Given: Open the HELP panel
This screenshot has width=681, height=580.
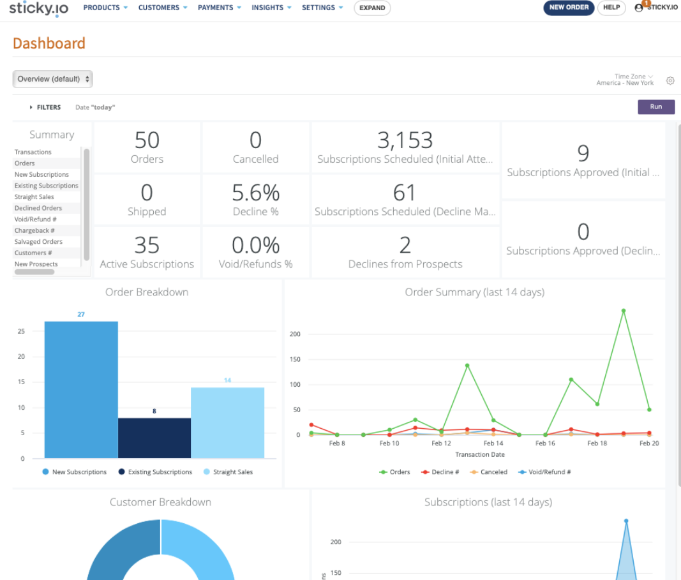Looking at the screenshot, I should (x=611, y=8).
